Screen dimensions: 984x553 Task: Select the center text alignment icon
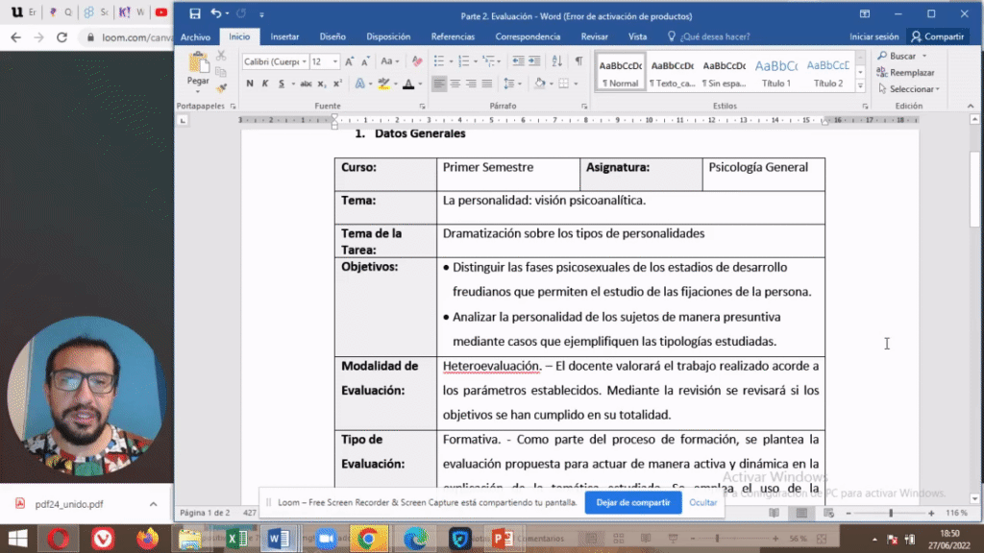click(455, 84)
